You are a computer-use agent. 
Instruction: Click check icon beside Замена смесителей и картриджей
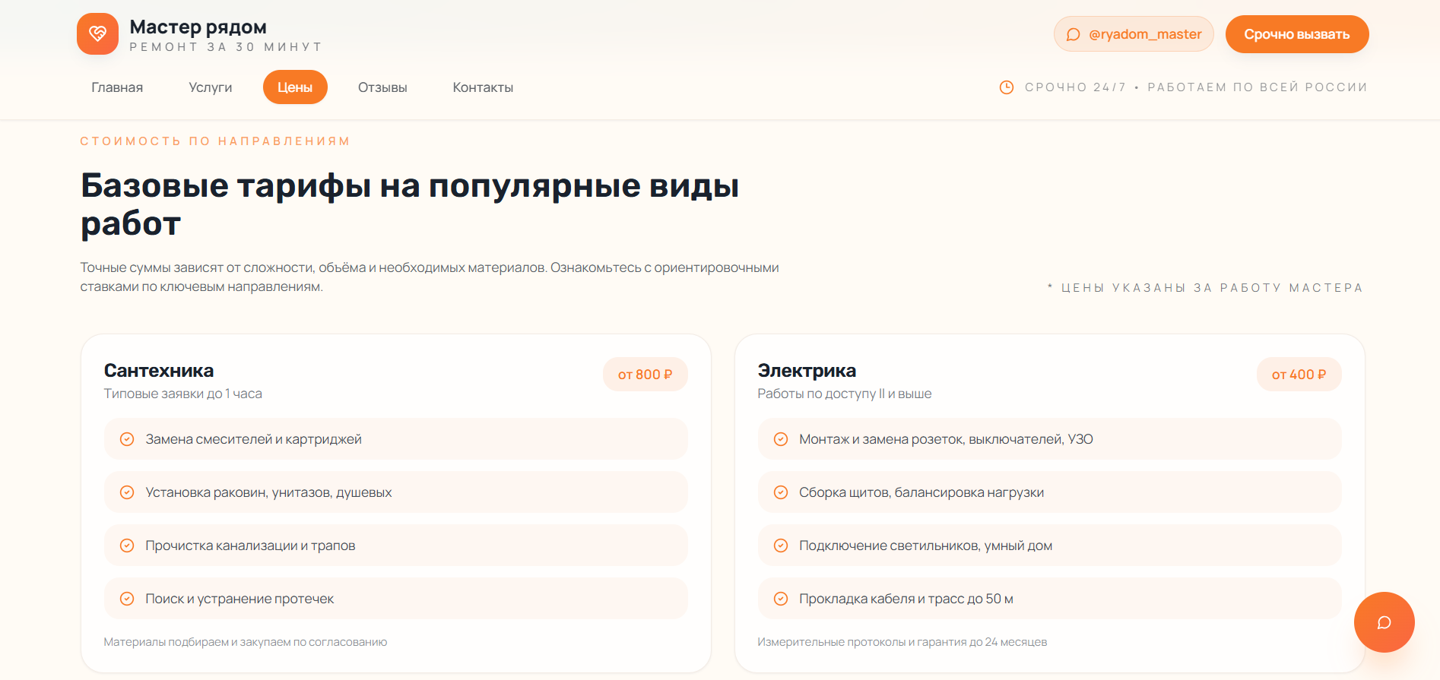[127, 439]
